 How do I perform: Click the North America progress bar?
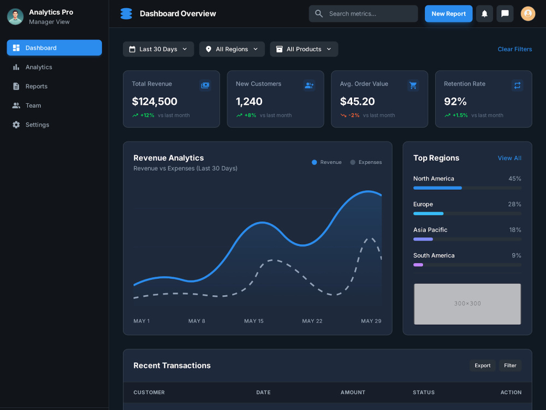[467, 188]
